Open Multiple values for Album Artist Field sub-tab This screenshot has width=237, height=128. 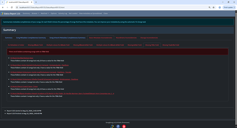coord(110,45)
